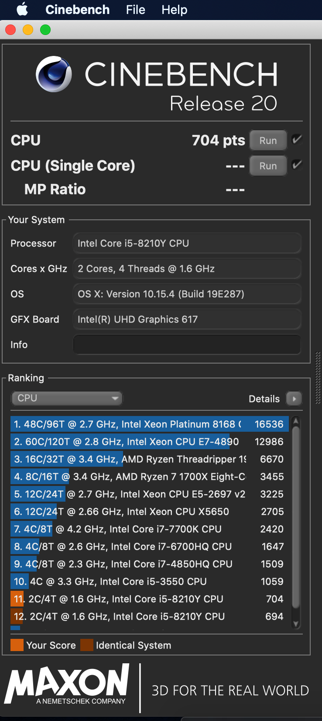
Task: Click the OS version field
Action: pyautogui.click(x=187, y=294)
